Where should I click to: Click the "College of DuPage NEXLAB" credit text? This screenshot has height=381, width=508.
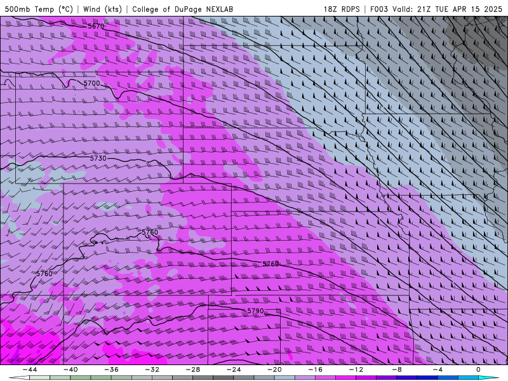pos(182,9)
